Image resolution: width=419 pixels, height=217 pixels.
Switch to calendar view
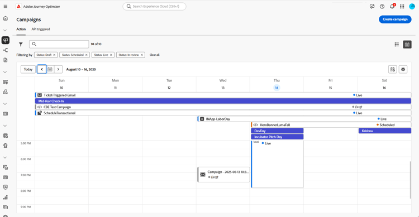[x=407, y=45]
